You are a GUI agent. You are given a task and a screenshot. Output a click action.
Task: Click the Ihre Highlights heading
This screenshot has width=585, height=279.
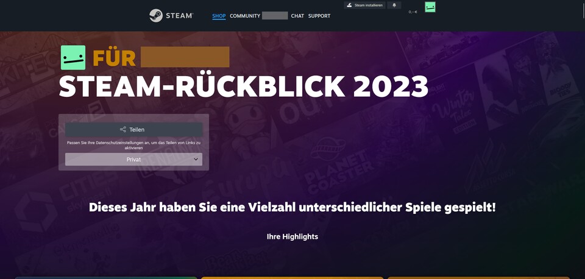tap(292, 236)
